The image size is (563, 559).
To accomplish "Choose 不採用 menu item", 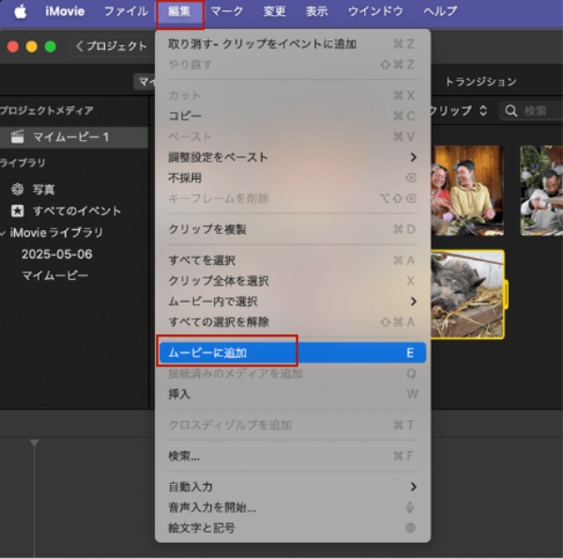I will 293,178.
